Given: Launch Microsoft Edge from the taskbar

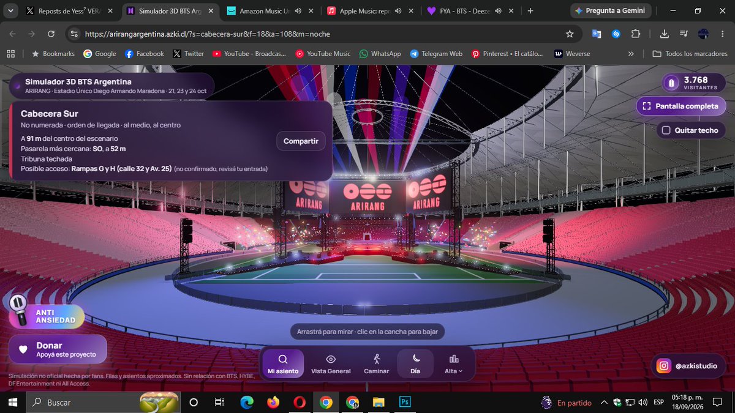Looking at the screenshot, I should click(247, 403).
